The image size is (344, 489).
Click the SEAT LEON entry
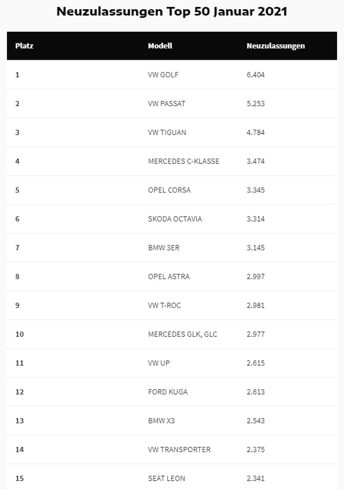(167, 478)
